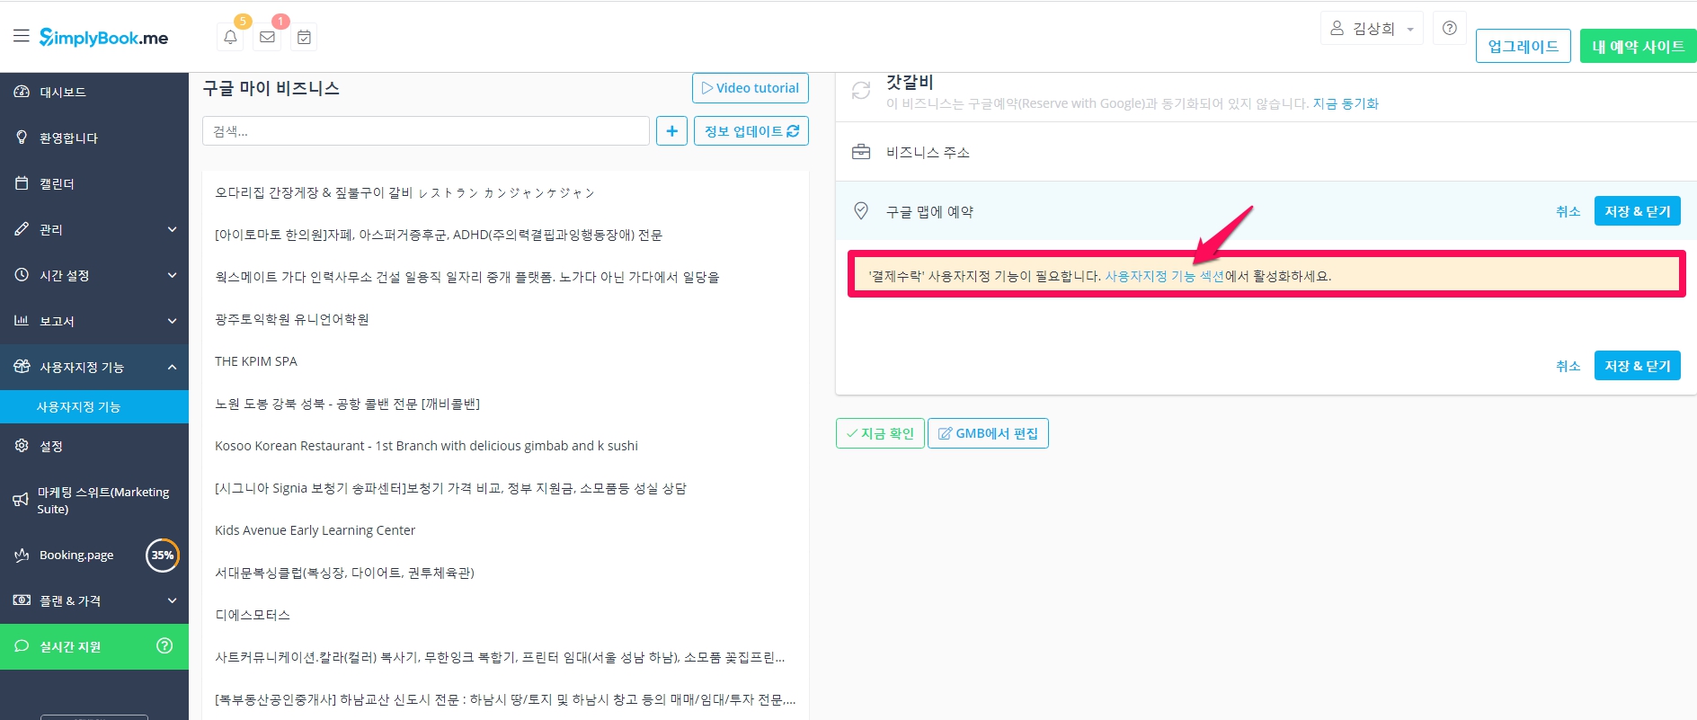Click the sync icon next to 갓갈비
Viewport: 1697px width, 720px height.
pyautogui.click(x=860, y=91)
